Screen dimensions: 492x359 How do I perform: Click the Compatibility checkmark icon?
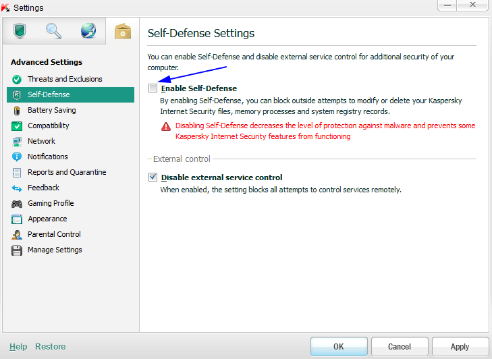pyautogui.click(x=17, y=126)
